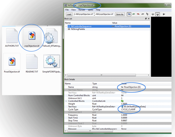This screenshot has width=175, height=137.
Task: Expand the Controlled Blocks row
Action: (x=66, y=101)
